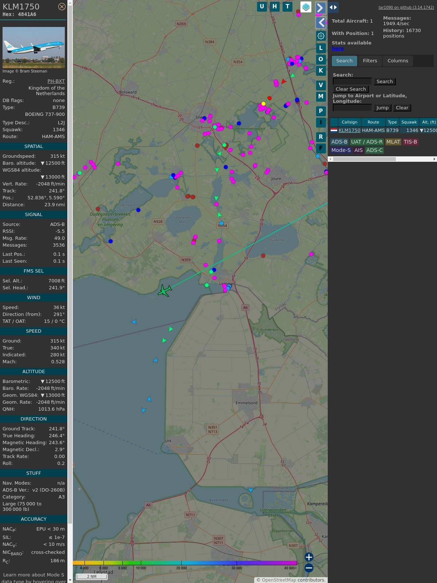
Task: Open the tar1090 on github link
Action: [x=406, y=7]
